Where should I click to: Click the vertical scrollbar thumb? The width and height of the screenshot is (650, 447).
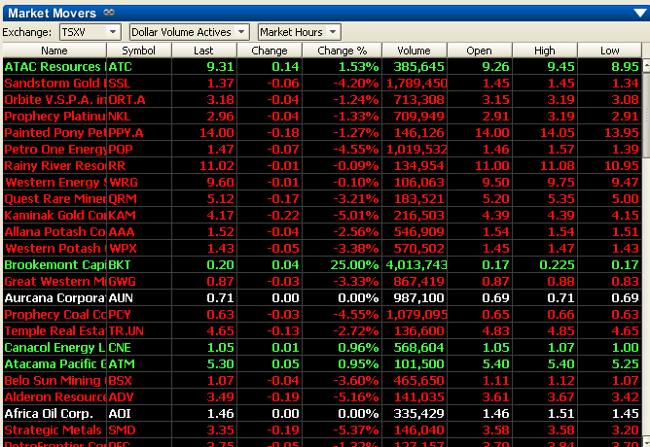pyautogui.click(x=645, y=107)
